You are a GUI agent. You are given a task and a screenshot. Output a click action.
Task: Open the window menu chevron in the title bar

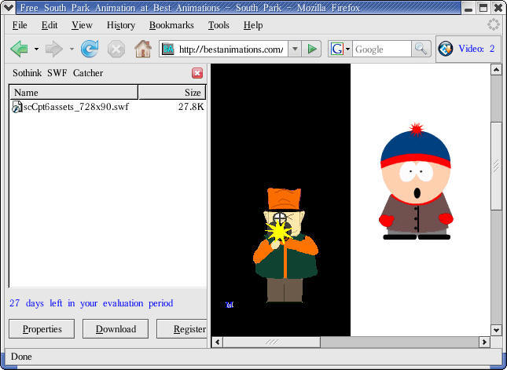click(x=9, y=7)
